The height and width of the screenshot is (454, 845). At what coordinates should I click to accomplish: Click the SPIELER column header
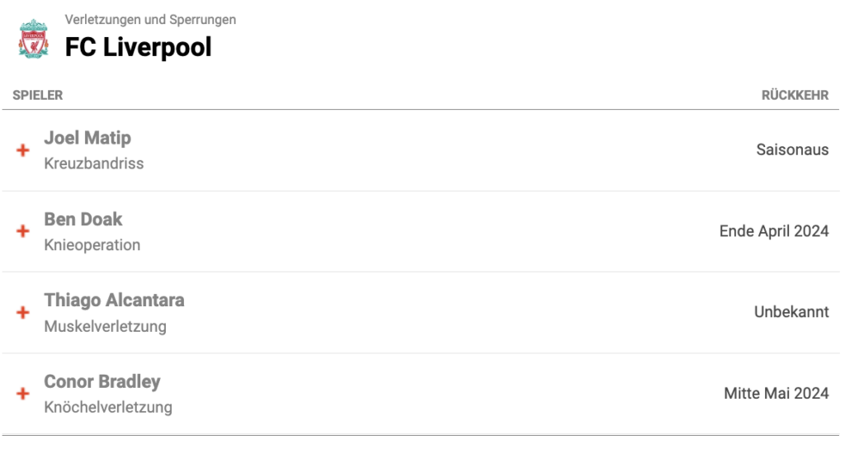coord(38,96)
